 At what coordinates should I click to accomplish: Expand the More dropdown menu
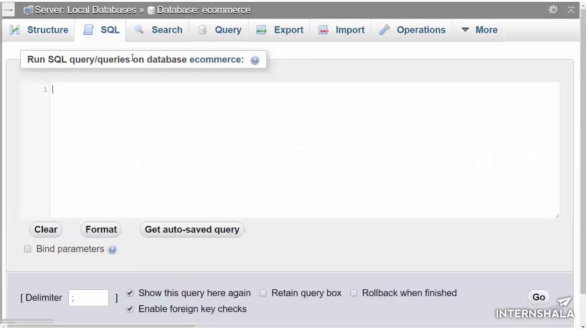tap(479, 30)
